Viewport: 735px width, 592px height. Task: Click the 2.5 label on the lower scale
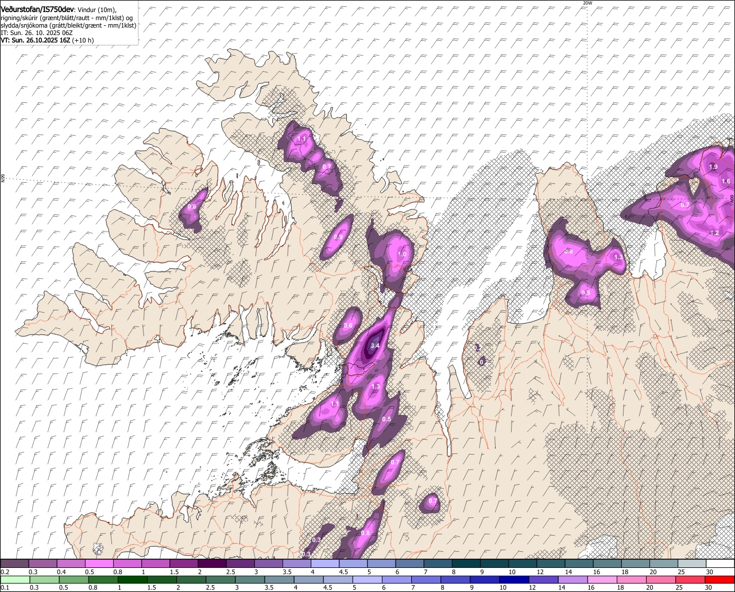[210, 587]
